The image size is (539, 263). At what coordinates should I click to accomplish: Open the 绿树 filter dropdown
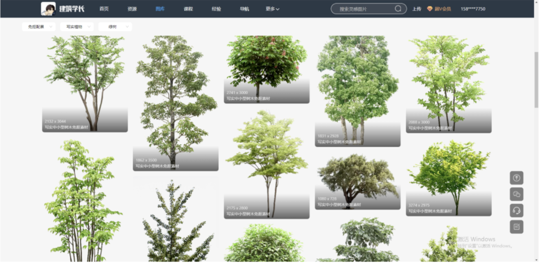[115, 27]
